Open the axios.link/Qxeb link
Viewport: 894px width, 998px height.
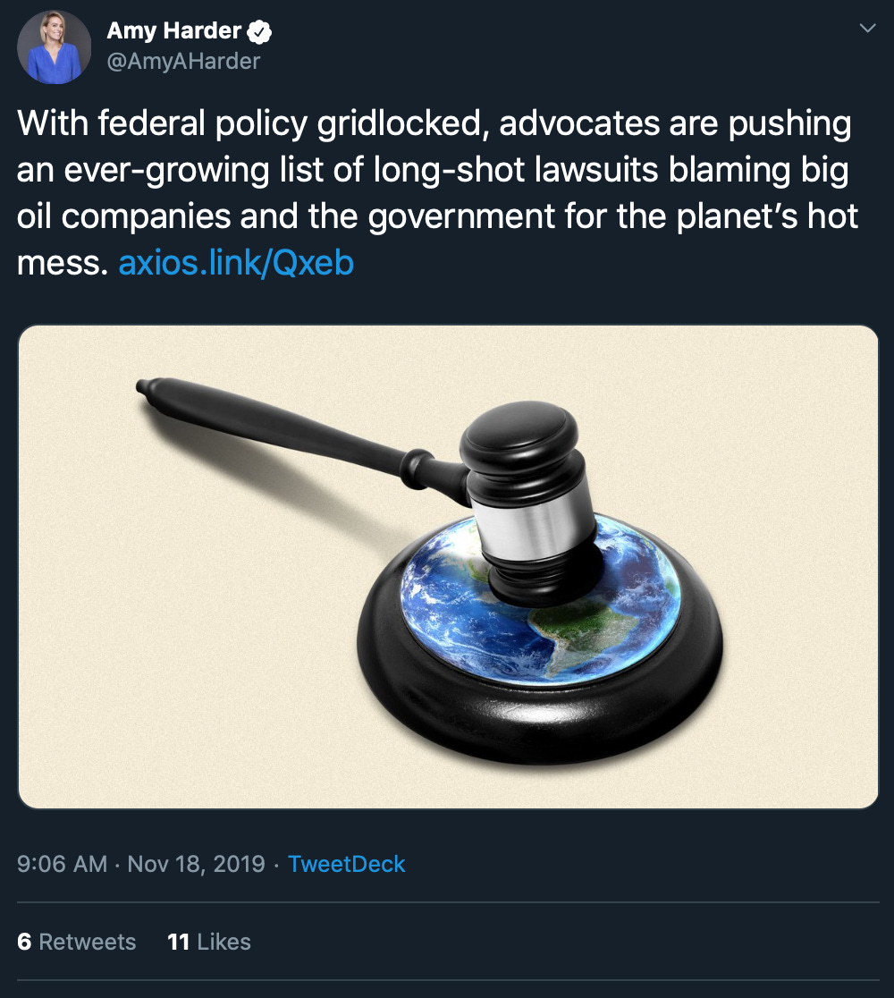(236, 263)
